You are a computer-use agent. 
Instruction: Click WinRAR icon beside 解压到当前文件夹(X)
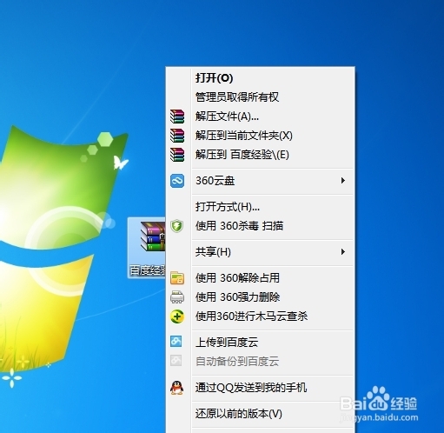tap(177, 136)
